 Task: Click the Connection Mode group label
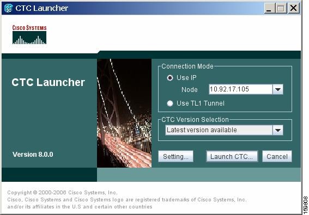coord(187,66)
